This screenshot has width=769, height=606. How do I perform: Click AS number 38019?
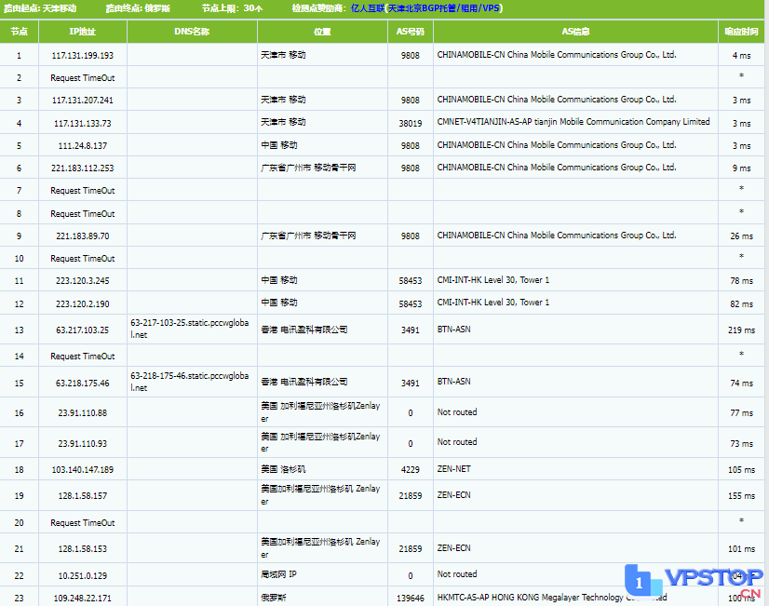(x=410, y=123)
